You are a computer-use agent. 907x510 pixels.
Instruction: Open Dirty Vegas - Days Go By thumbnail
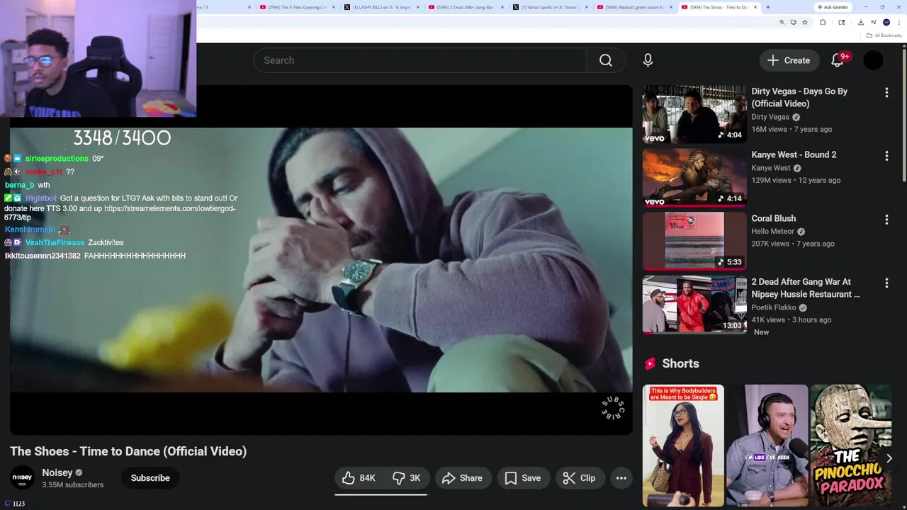pyautogui.click(x=694, y=115)
